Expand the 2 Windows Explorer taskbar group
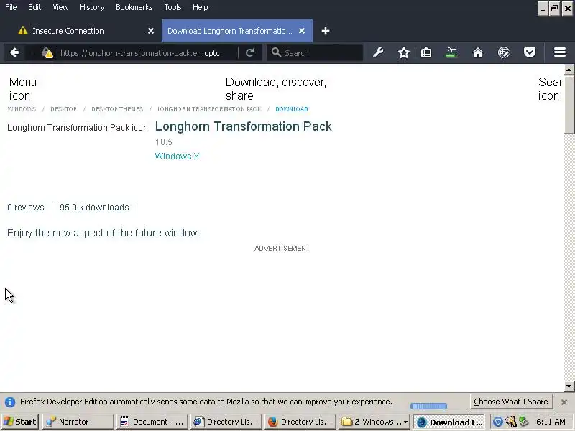The width and height of the screenshot is (575, 431). 374,422
